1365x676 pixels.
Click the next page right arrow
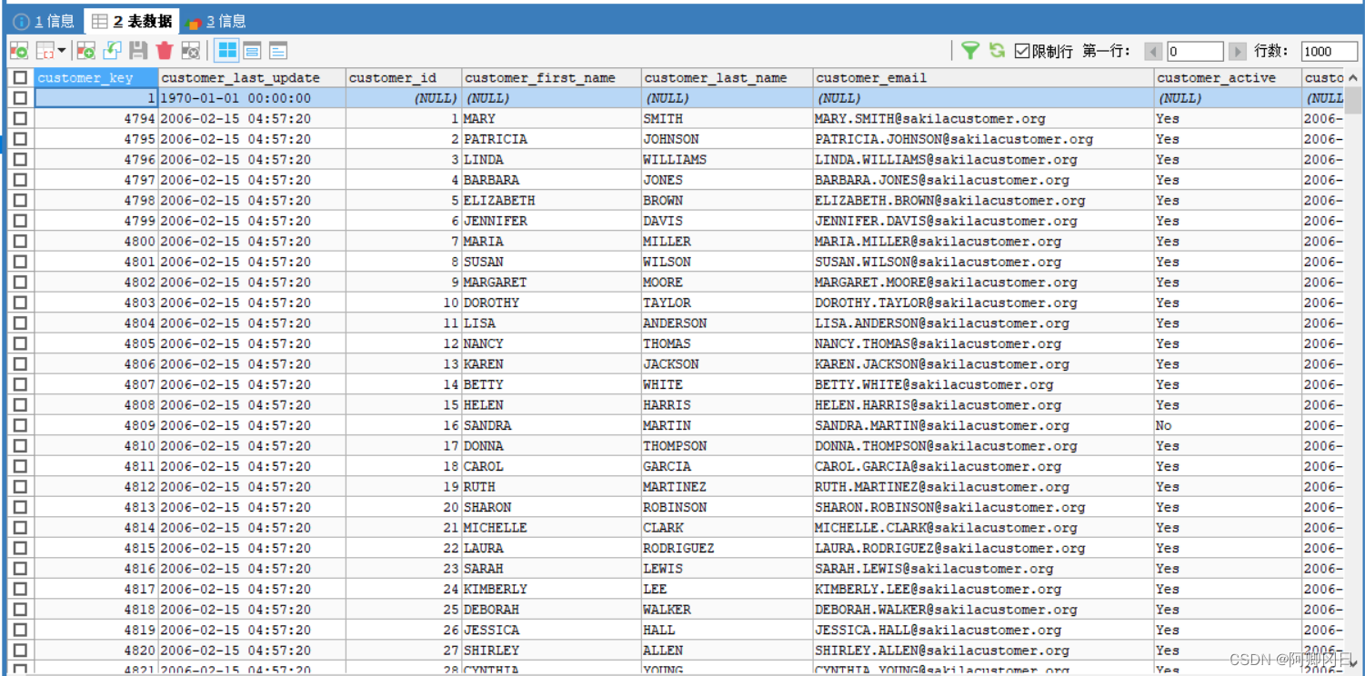click(x=1237, y=52)
